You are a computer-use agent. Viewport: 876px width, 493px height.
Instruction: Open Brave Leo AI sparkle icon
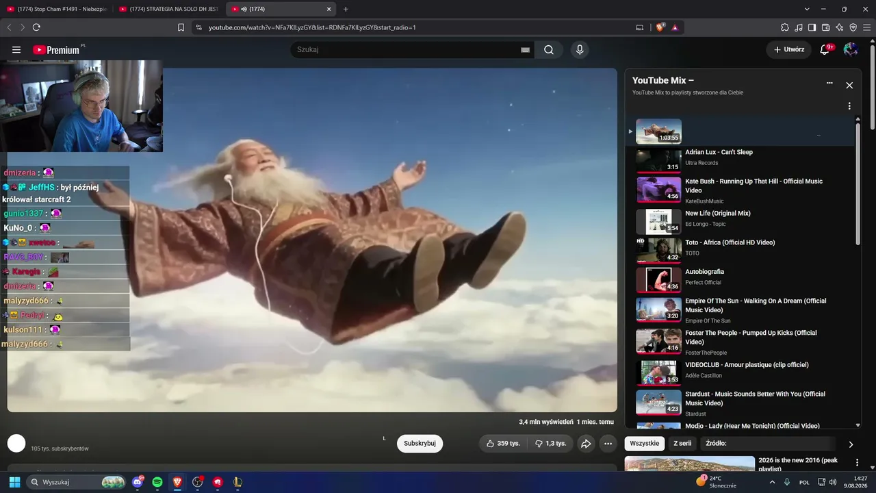[840, 27]
